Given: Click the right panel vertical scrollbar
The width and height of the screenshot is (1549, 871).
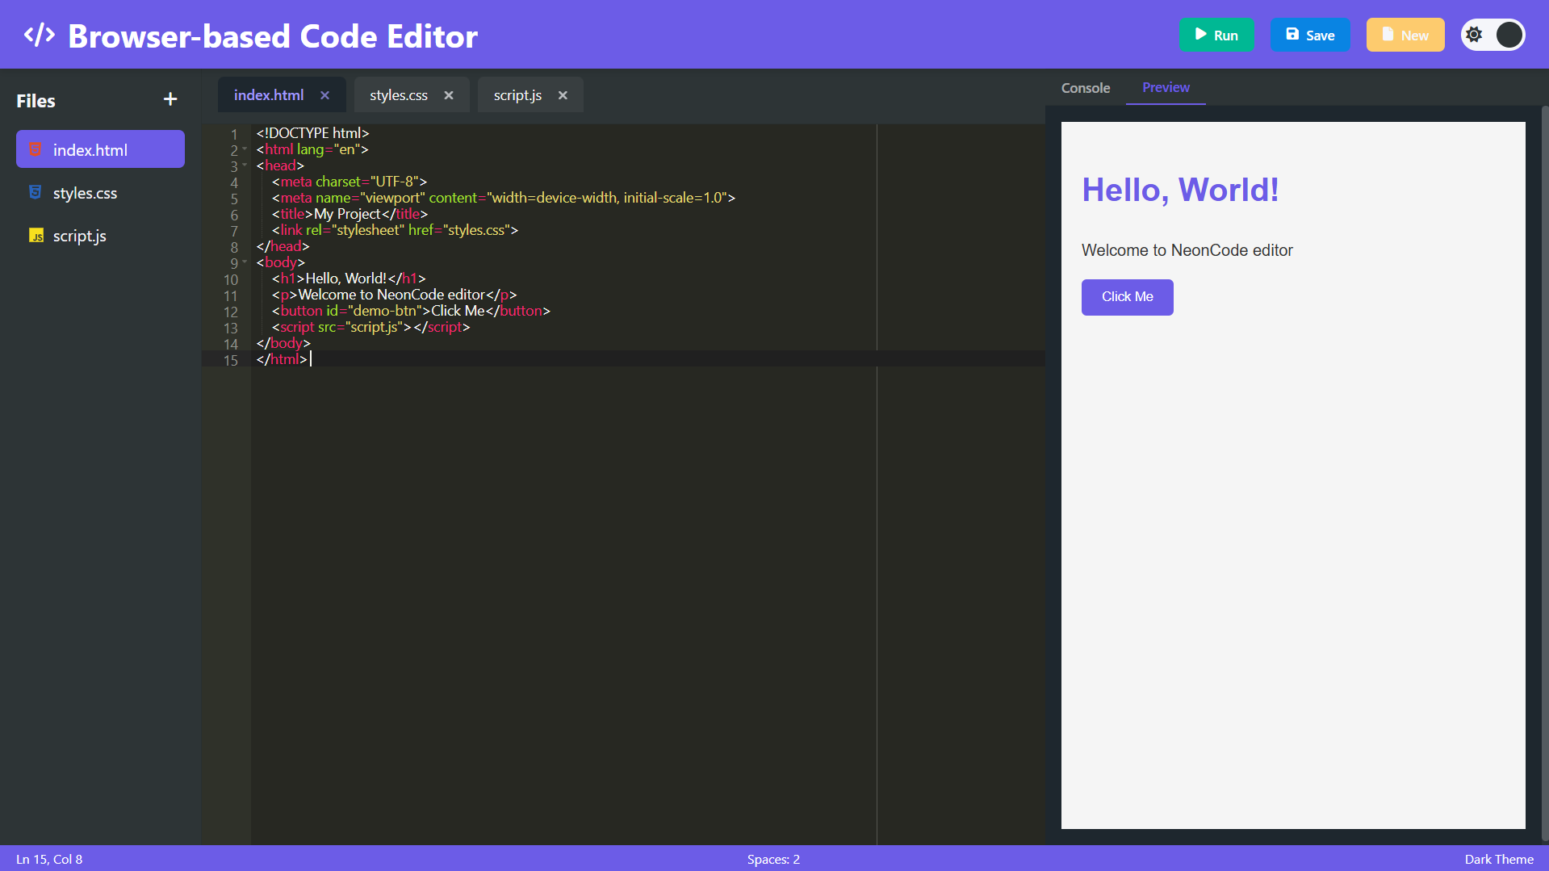Looking at the screenshot, I should tap(1544, 475).
